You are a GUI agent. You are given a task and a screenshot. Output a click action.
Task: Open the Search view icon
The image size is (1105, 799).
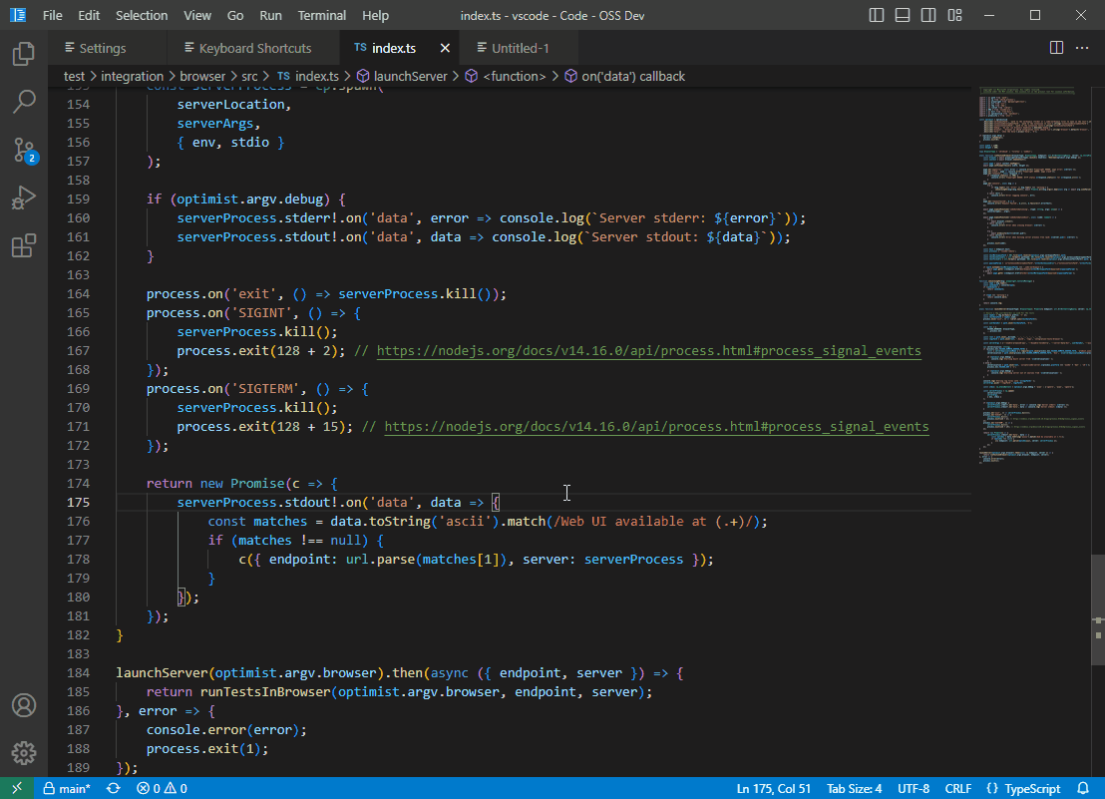tap(24, 102)
